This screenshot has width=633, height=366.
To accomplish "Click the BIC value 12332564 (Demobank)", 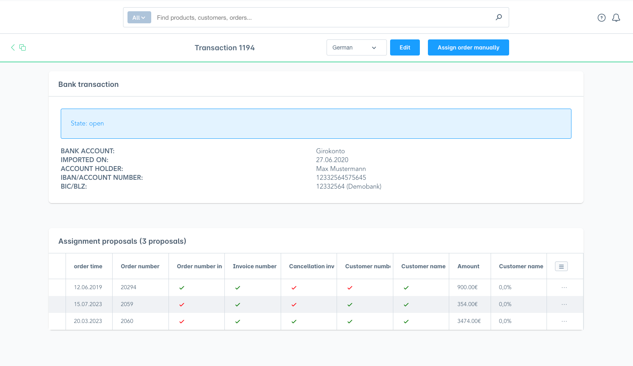I will pos(349,186).
